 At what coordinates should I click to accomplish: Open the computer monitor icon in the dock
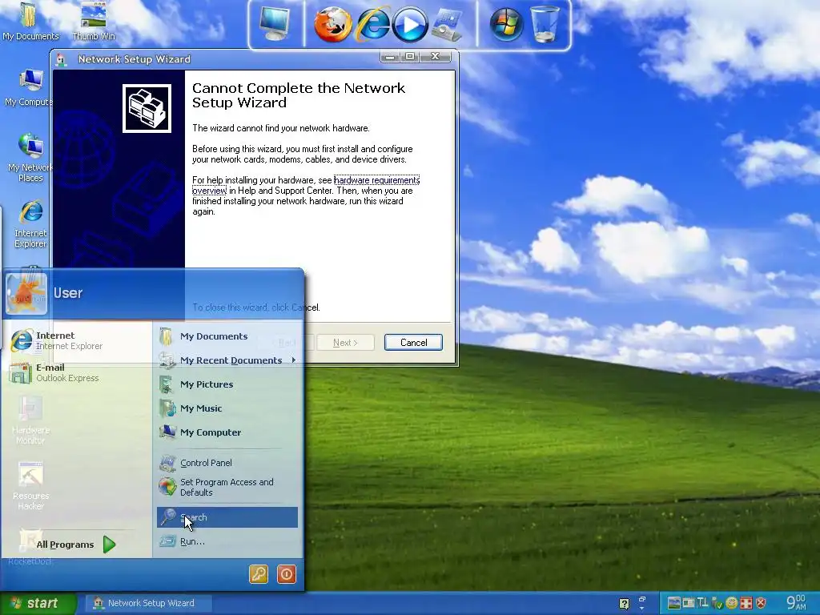point(275,25)
